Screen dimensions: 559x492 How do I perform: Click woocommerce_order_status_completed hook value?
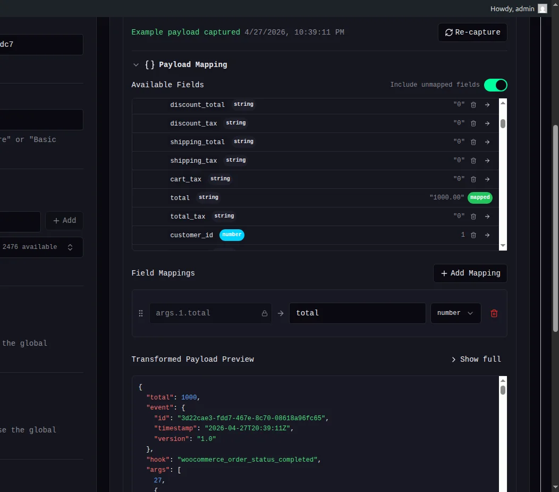click(248, 460)
